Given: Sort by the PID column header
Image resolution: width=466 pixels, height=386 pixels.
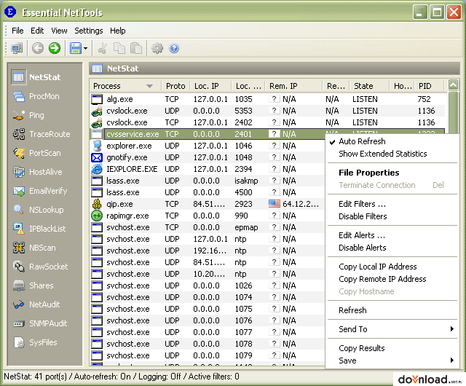Looking at the screenshot, I should coord(429,86).
